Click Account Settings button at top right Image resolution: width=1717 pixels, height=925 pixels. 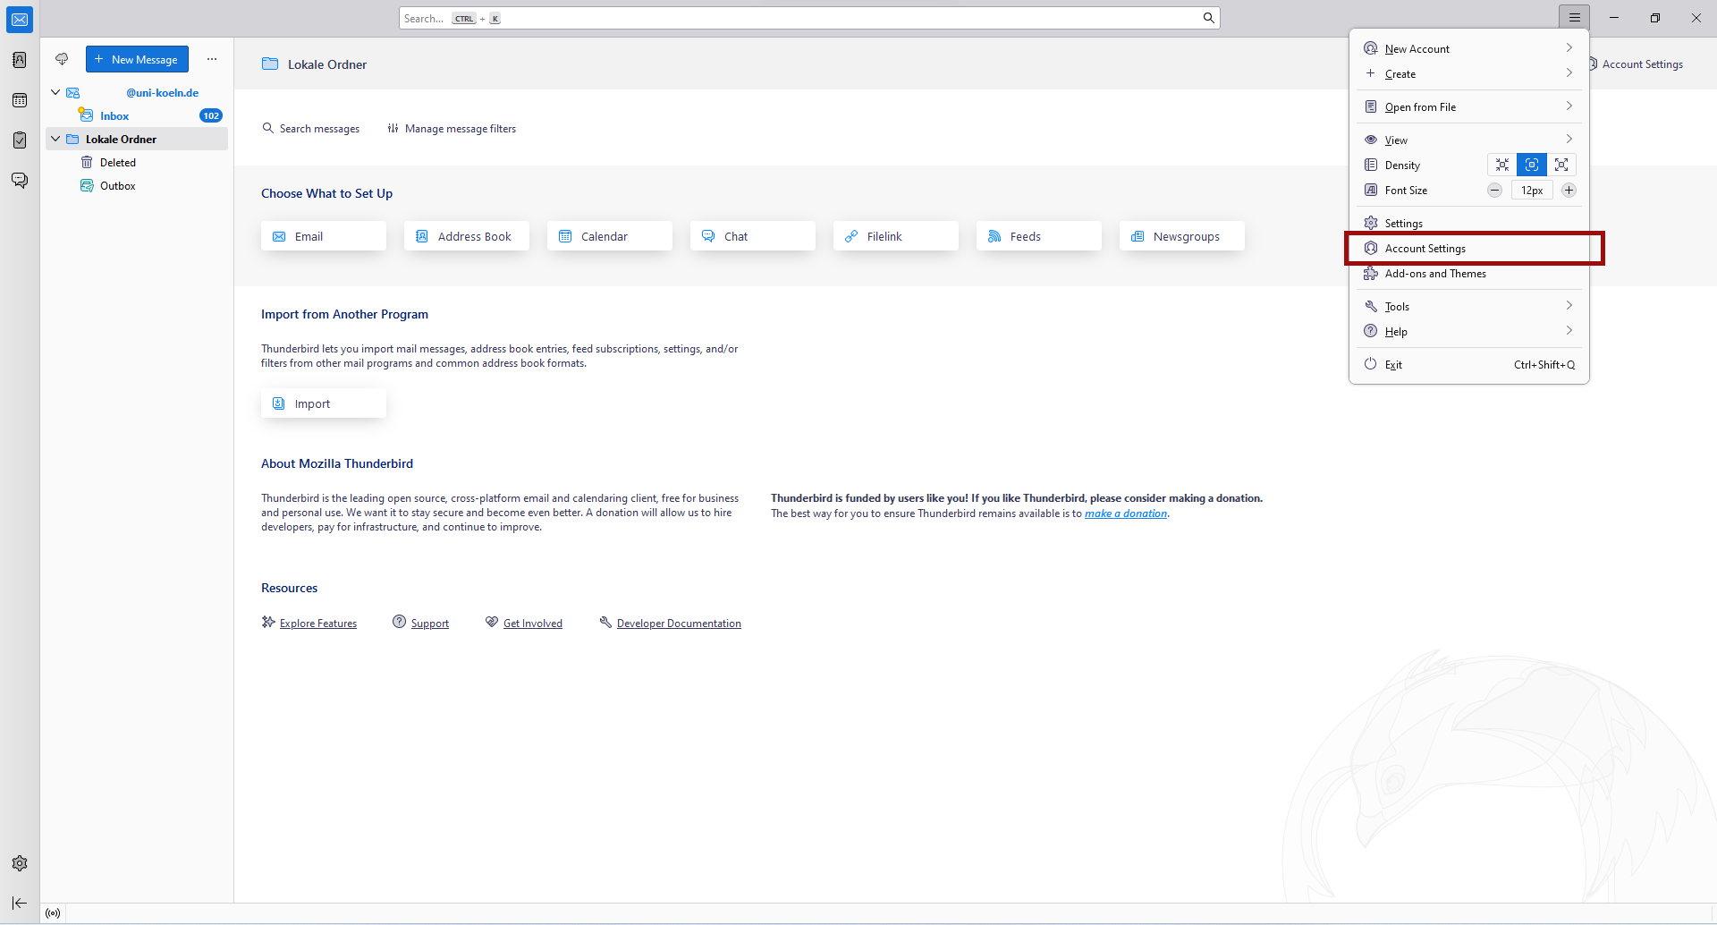(1637, 64)
